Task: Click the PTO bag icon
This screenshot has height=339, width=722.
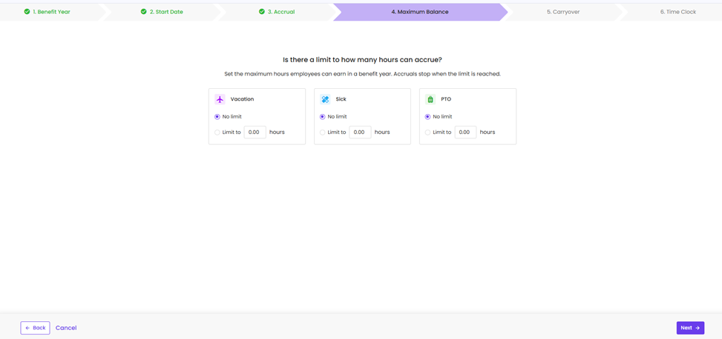Action: click(x=430, y=99)
